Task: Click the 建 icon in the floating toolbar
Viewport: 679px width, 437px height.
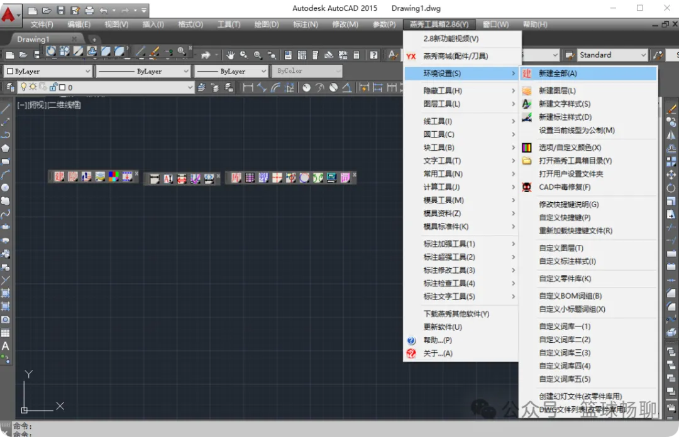Action: (59, 176)
